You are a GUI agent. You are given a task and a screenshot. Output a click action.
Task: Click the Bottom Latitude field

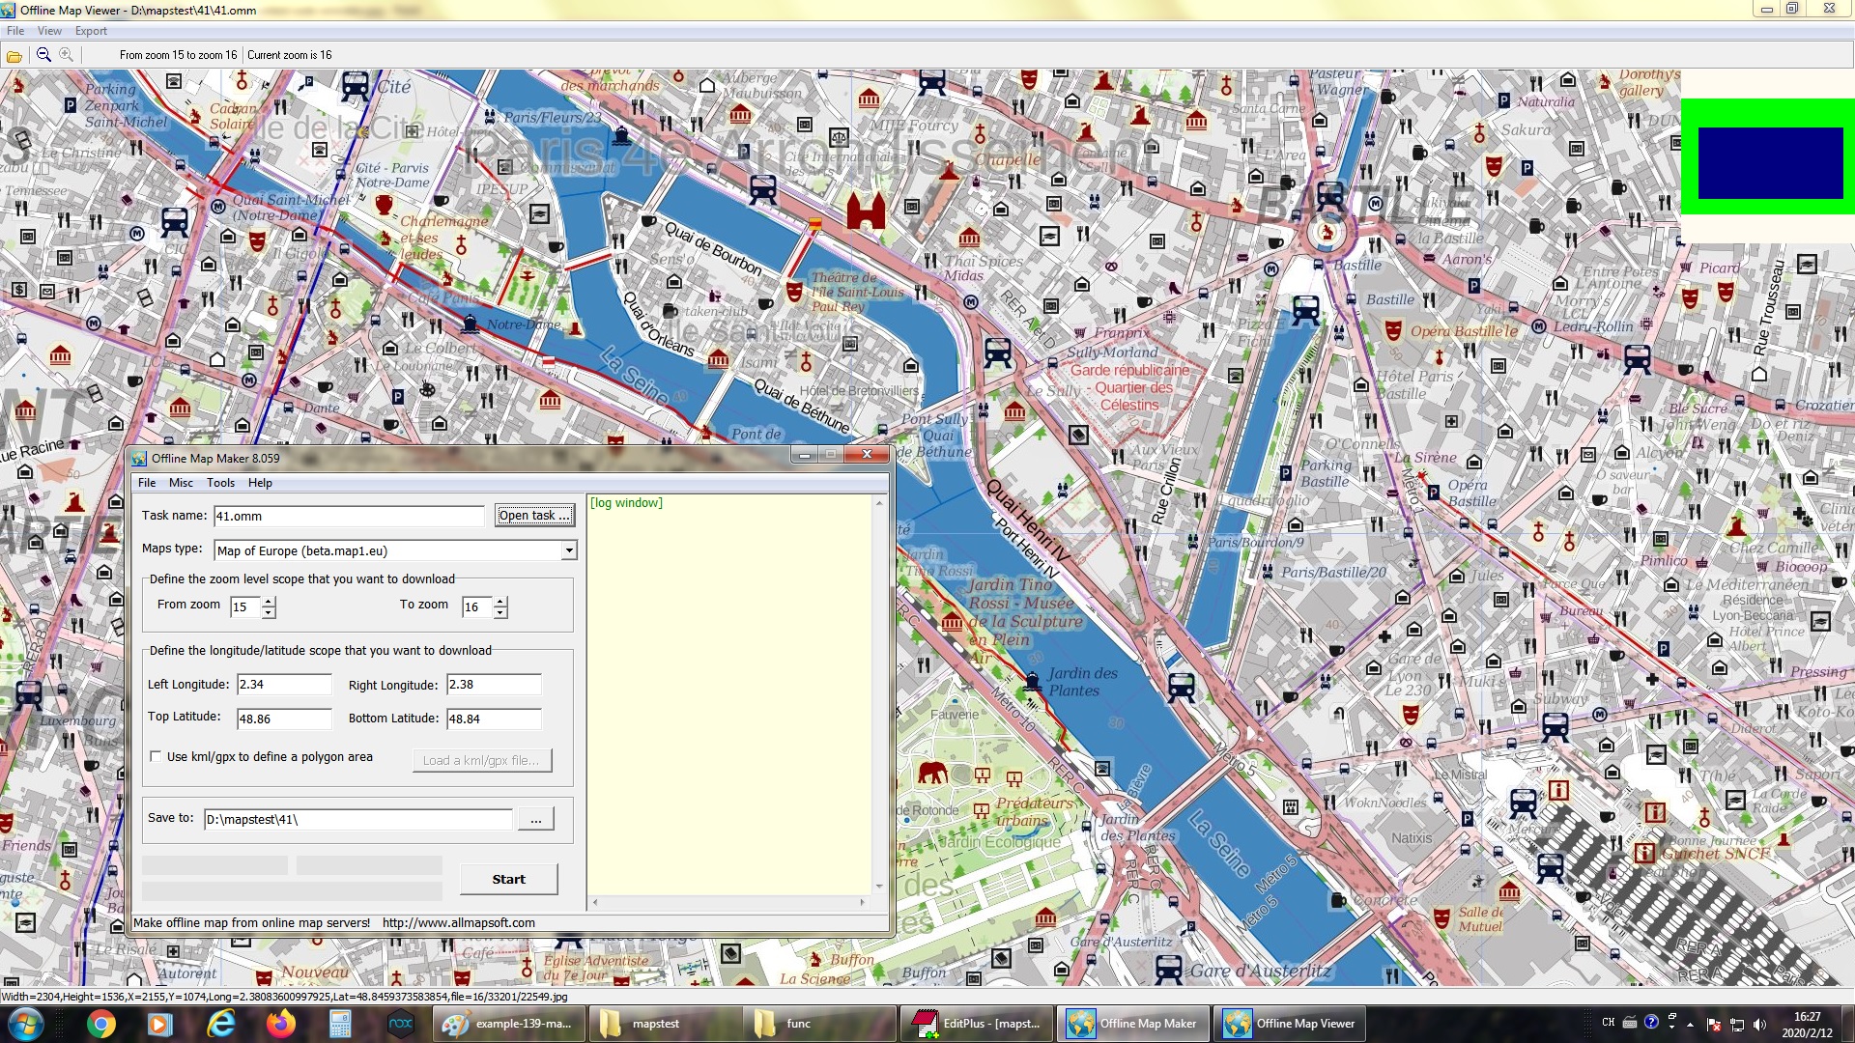tap(494, 719)
